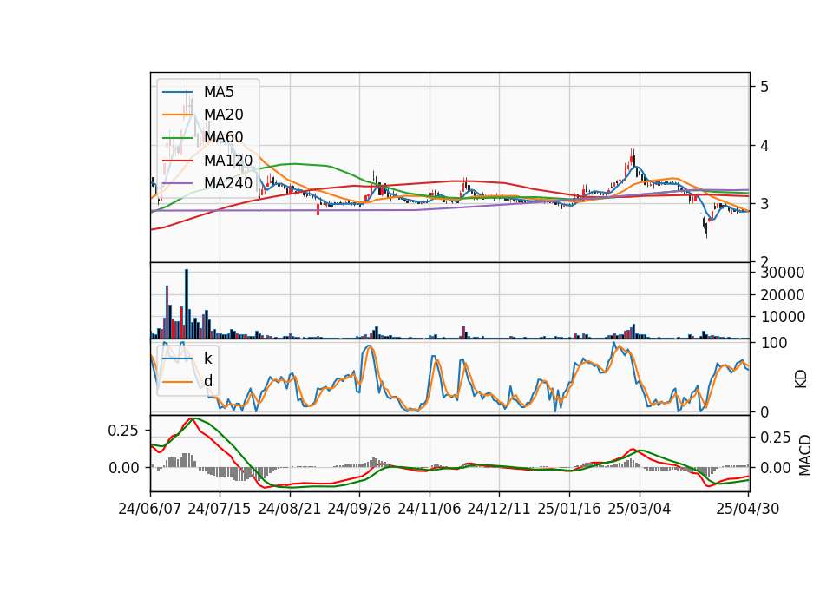Viewport: 833px width, 599px height.
Task: Click the red MA120 legend line sample
Action: point(177,161)
